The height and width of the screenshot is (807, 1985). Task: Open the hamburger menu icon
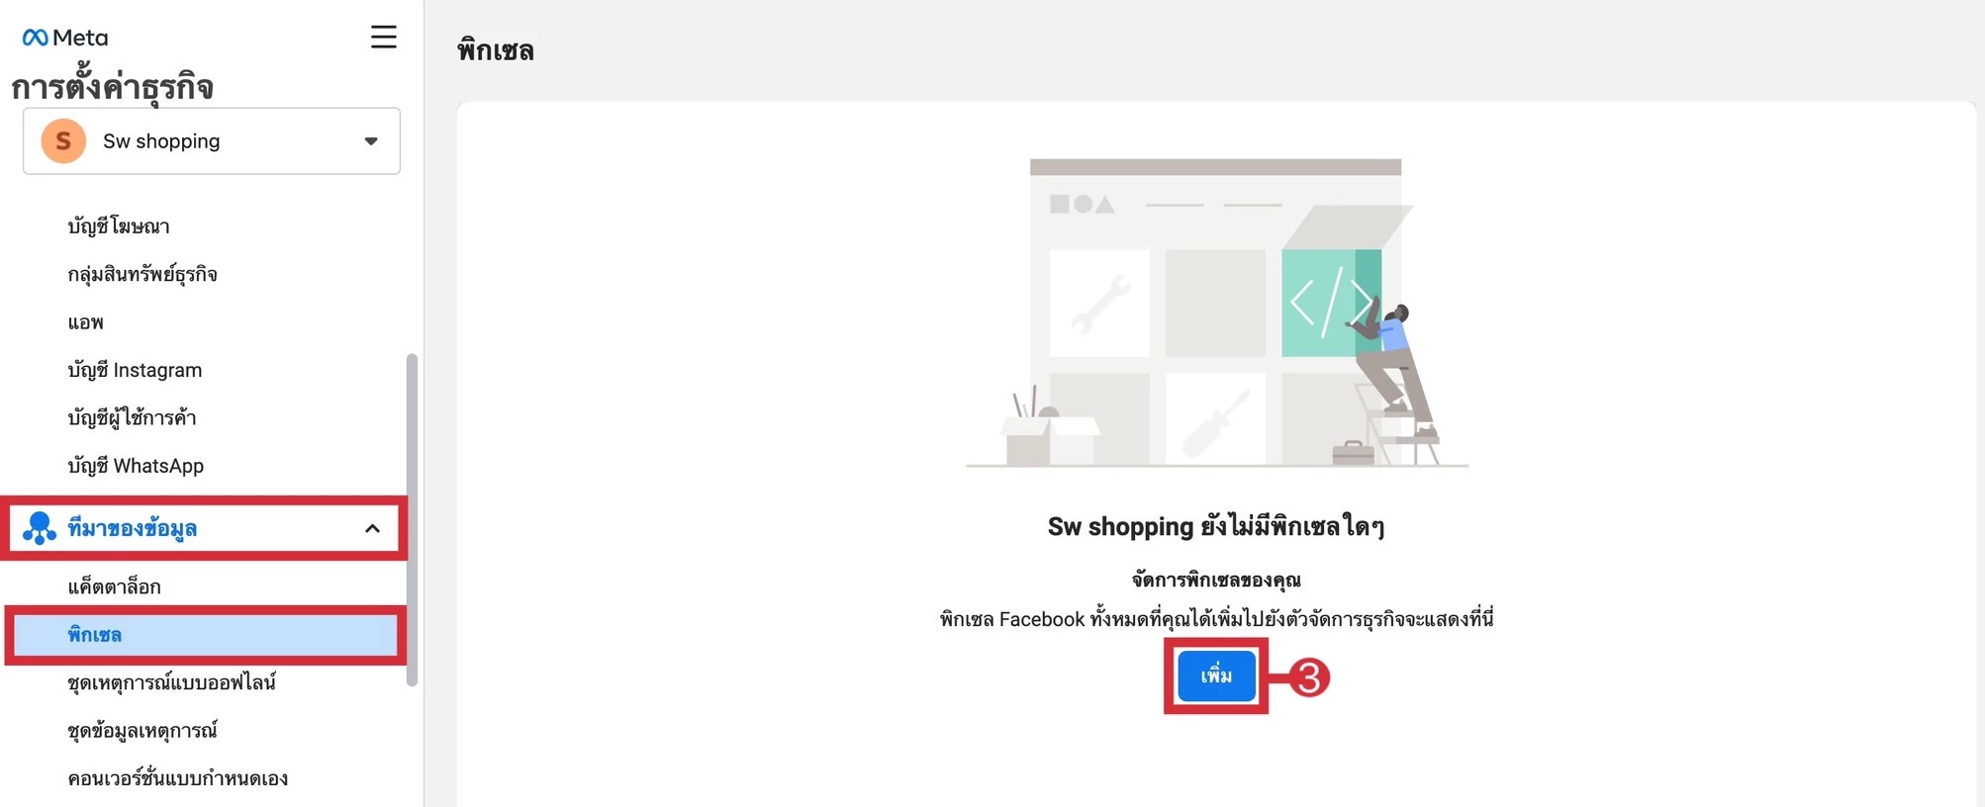(384, 37)
